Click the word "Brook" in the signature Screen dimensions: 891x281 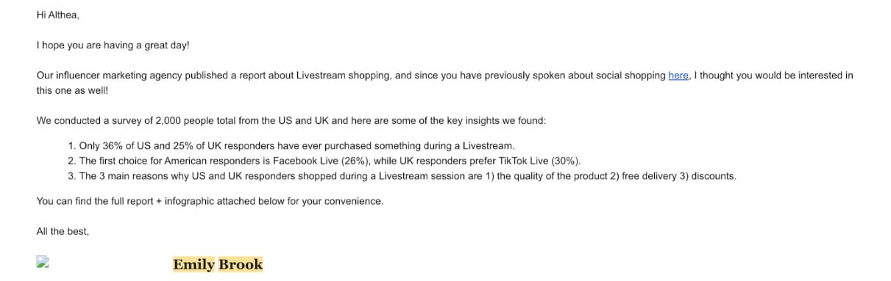pyautogui.click(x=241, y=264)
